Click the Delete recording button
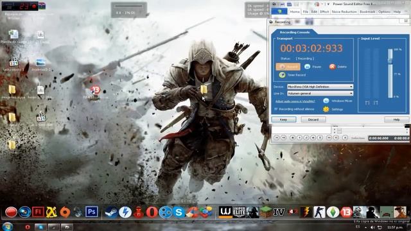 click(x=338, y=67)
